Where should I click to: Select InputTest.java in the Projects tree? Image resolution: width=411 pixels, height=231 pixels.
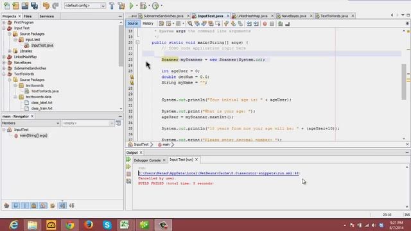coord(42,46)
